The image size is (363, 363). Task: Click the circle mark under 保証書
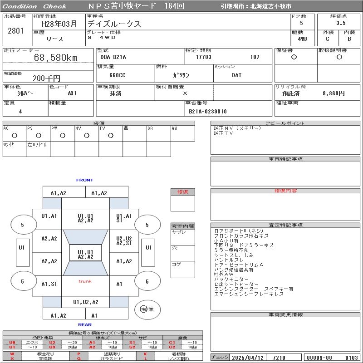[x=294, y=57]
